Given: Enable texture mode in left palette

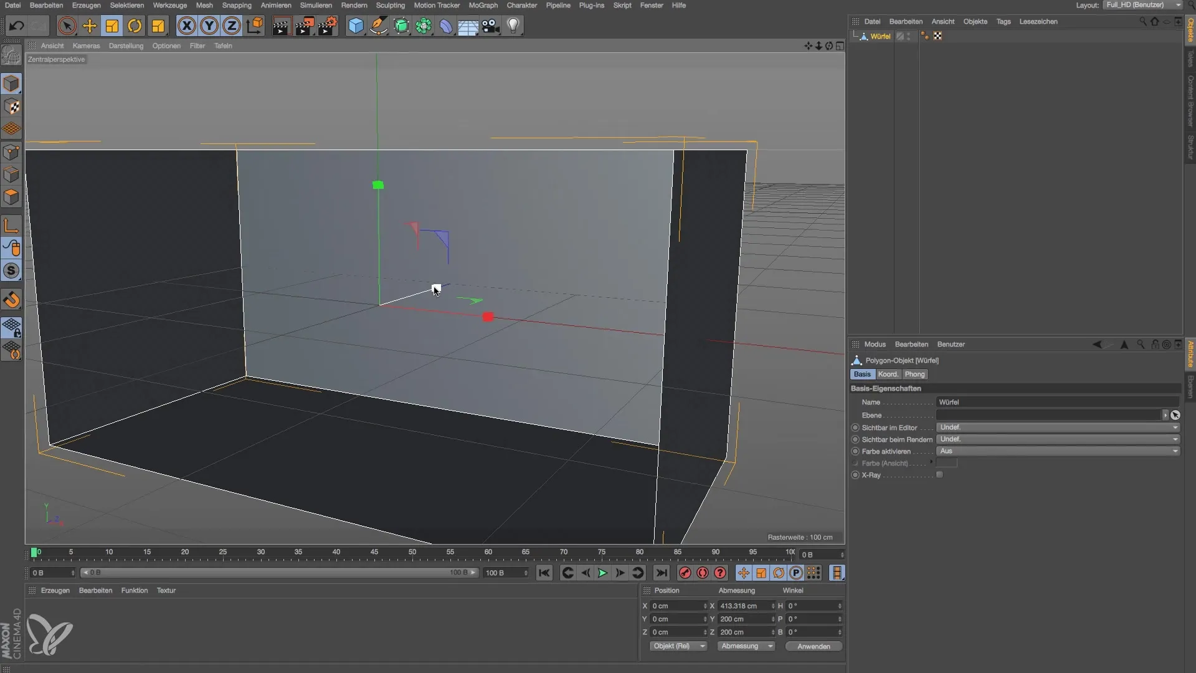Looking at the screenshot, I should tap(11, 107).
